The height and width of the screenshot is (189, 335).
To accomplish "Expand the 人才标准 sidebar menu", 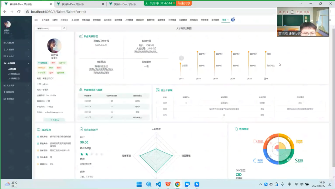I will (16, 43).
